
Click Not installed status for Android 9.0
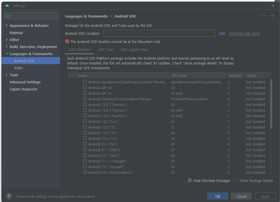coord(255,144)
